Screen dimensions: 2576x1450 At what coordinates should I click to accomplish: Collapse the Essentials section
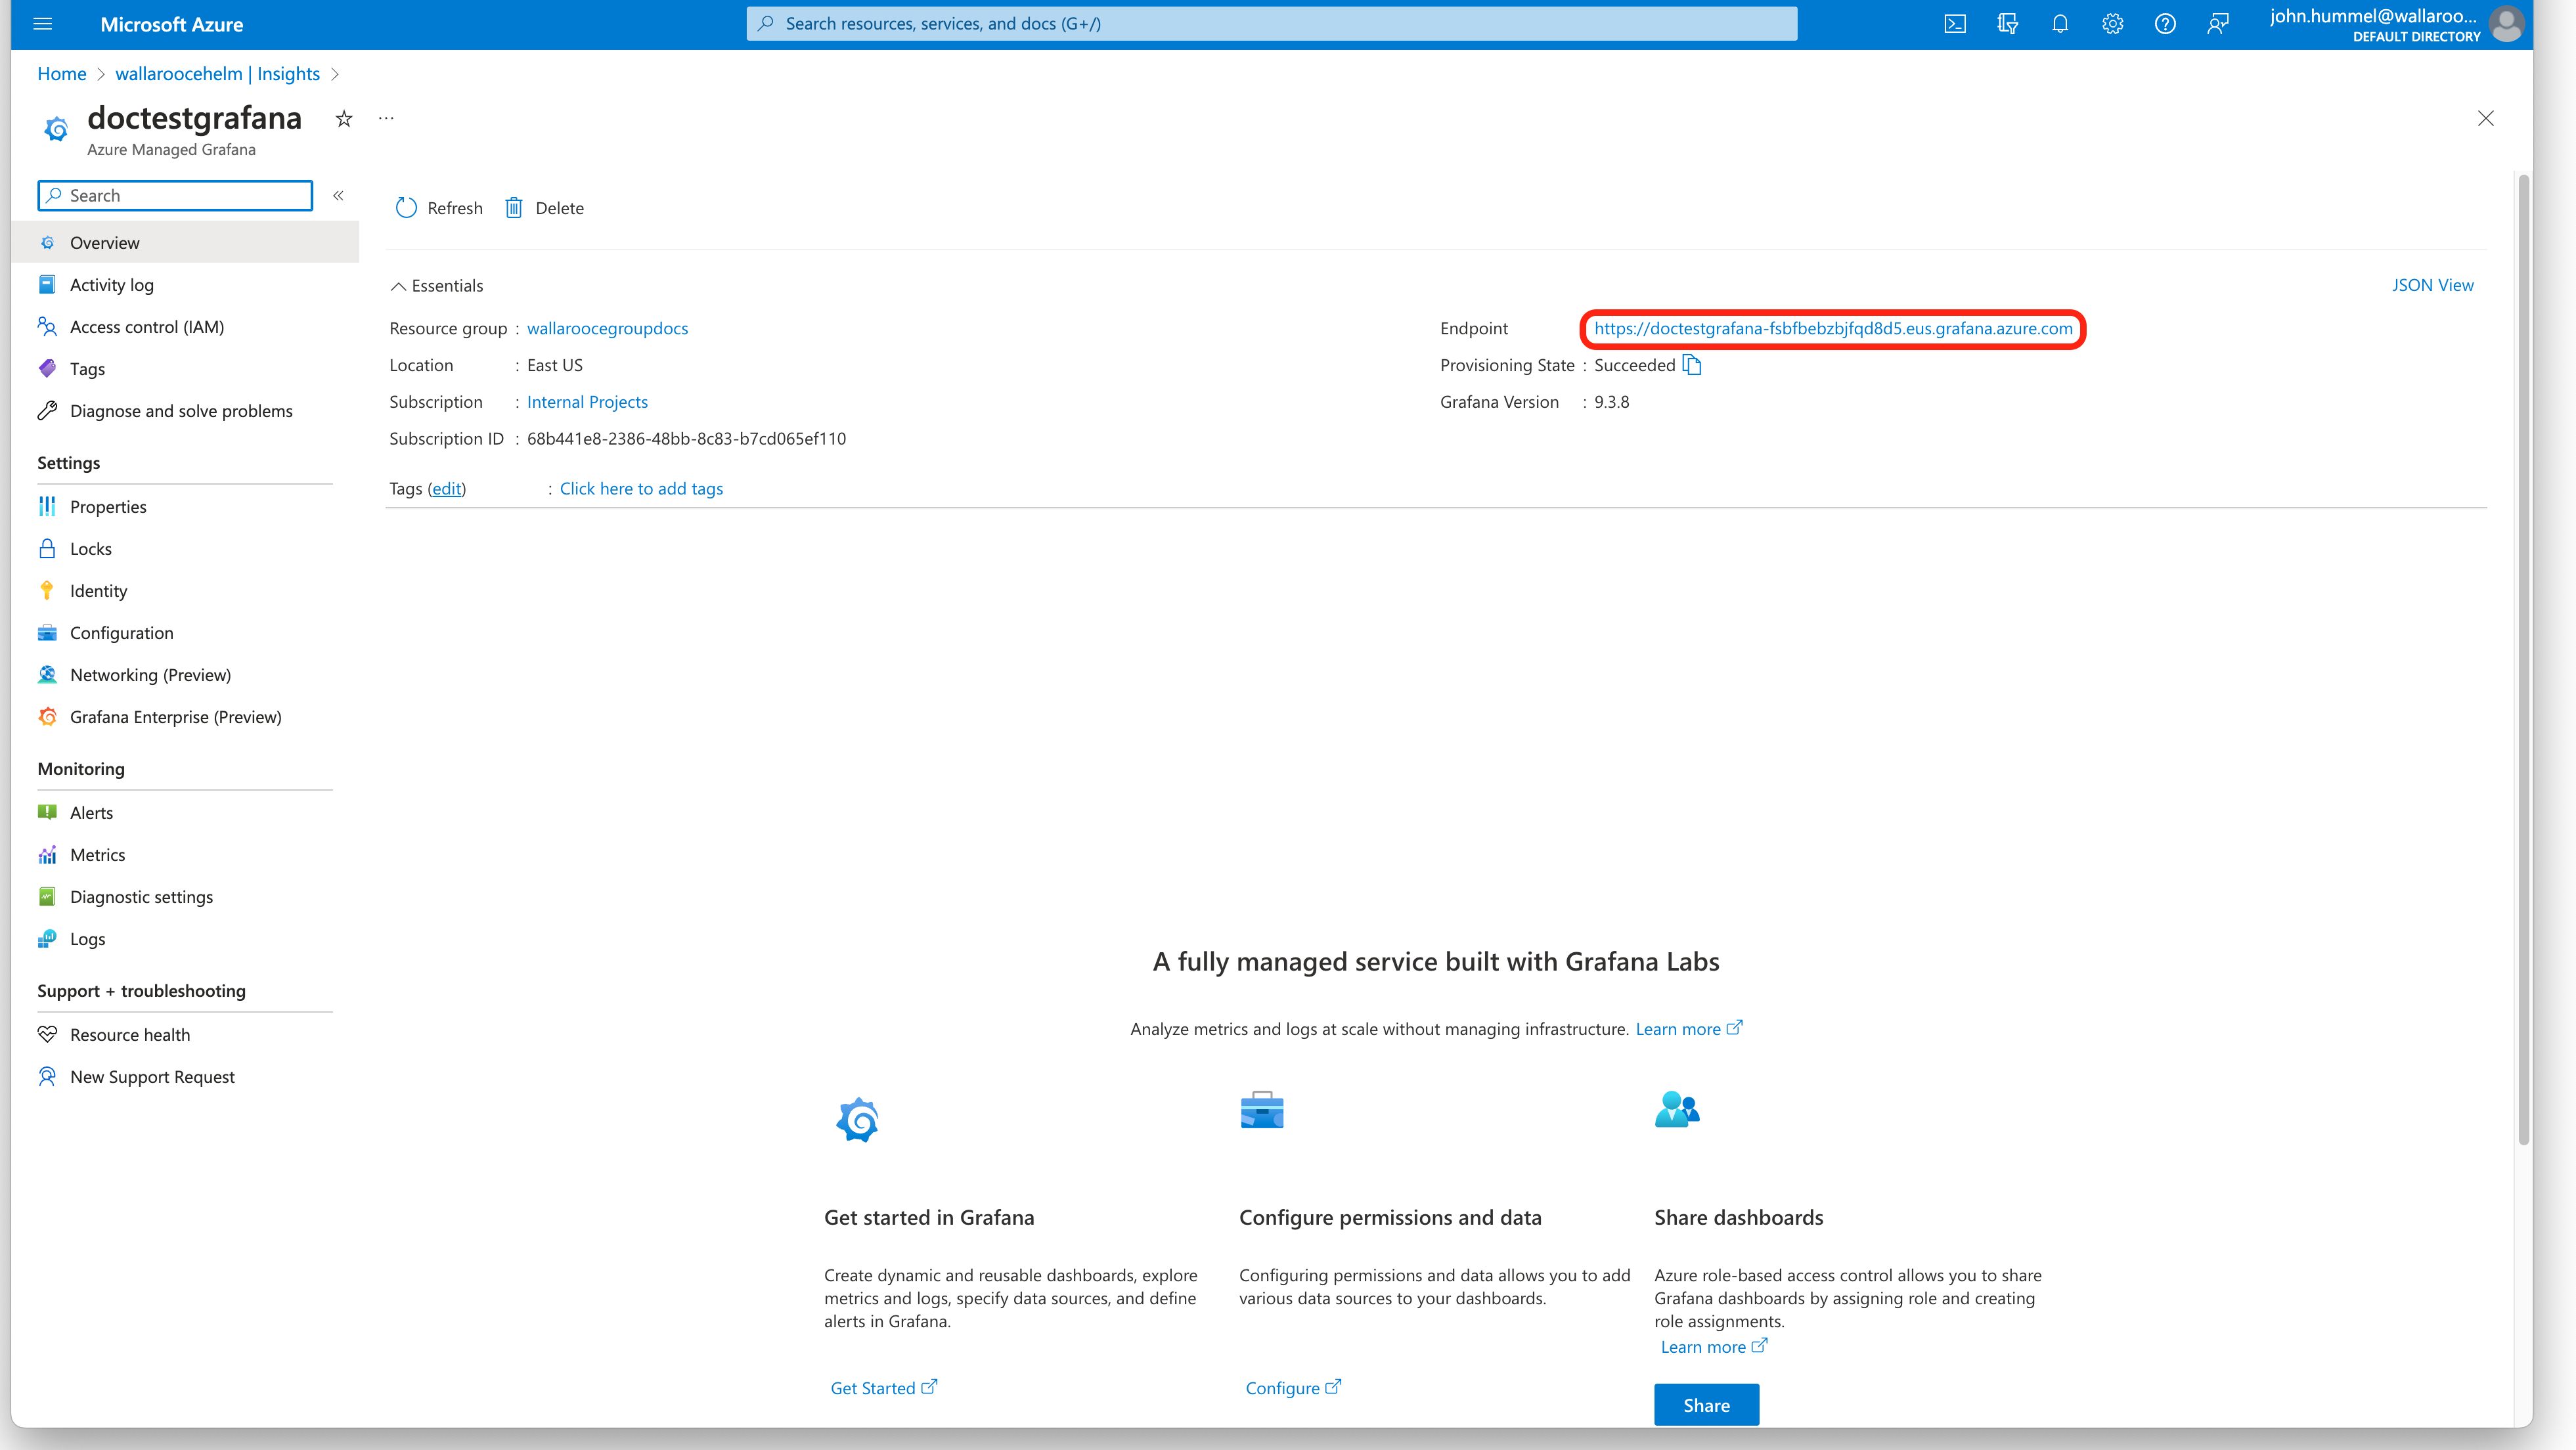[398, 286]
